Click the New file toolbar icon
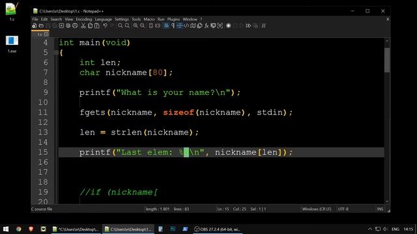 pos(35,26)
